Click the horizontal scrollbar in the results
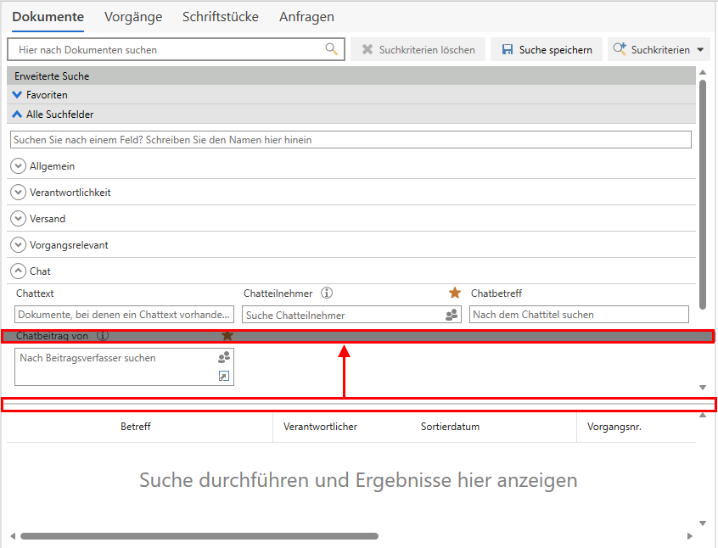The image size is (718, 548). point(199,536)
